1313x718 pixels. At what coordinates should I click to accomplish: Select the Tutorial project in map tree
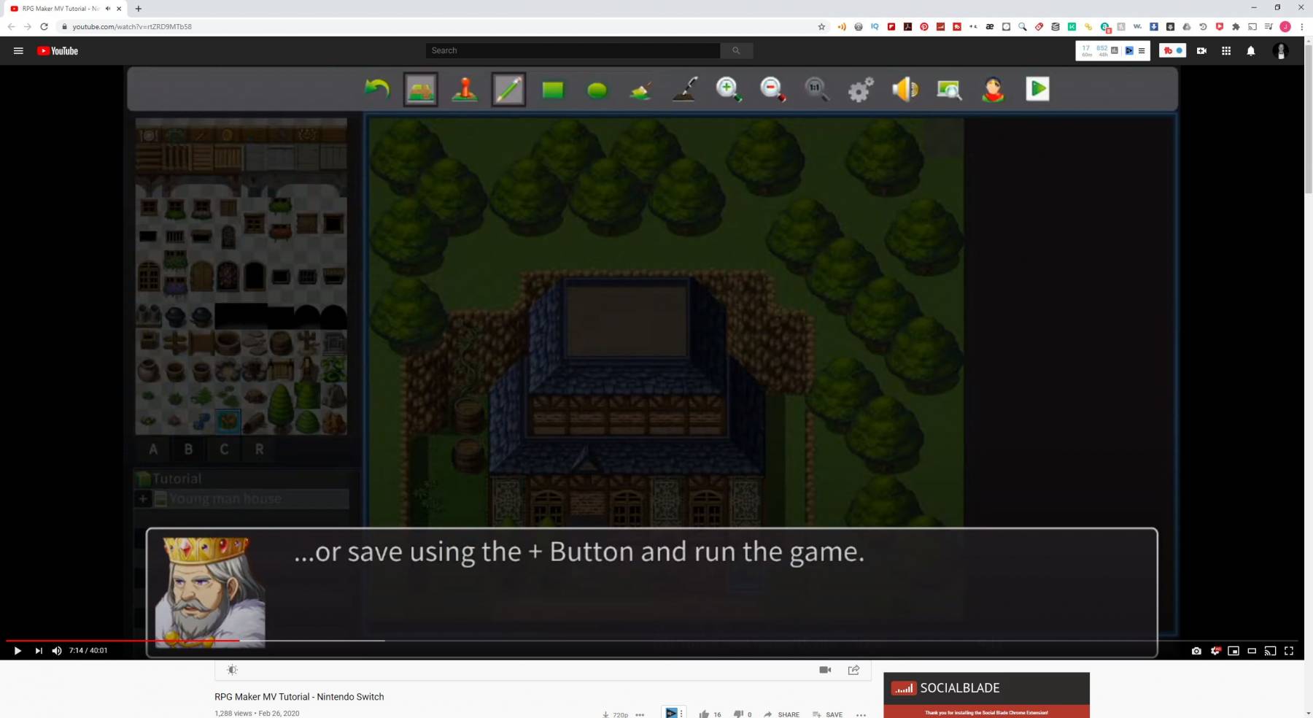click(177, 479)
